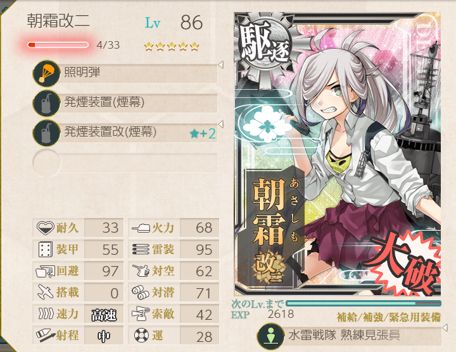The height and width of the screenshot is (352, 456).
Task: Select the empty fourth equipment slot
Action: [125, 163]
